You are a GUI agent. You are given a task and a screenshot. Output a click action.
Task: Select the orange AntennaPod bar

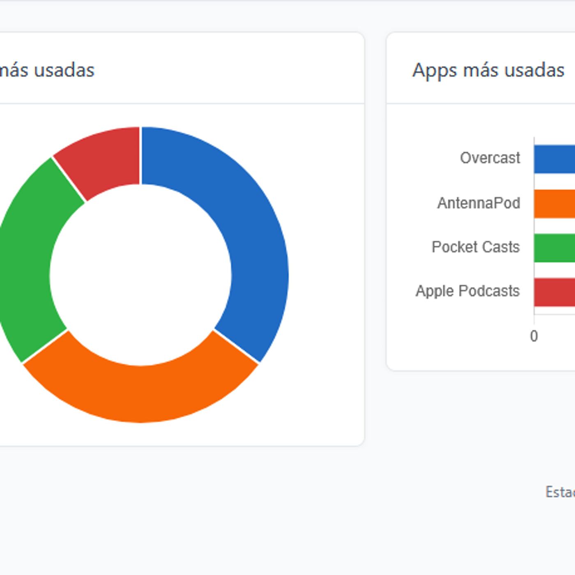point(554,204)
